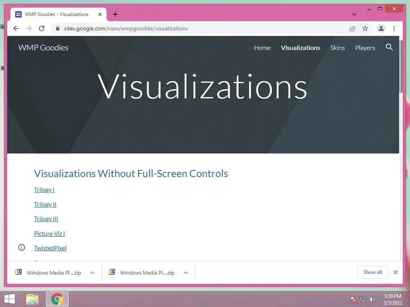This screenshot has width=410, height=307.
Task: Minimize the Chrome window
Action: tap(369, 9)
